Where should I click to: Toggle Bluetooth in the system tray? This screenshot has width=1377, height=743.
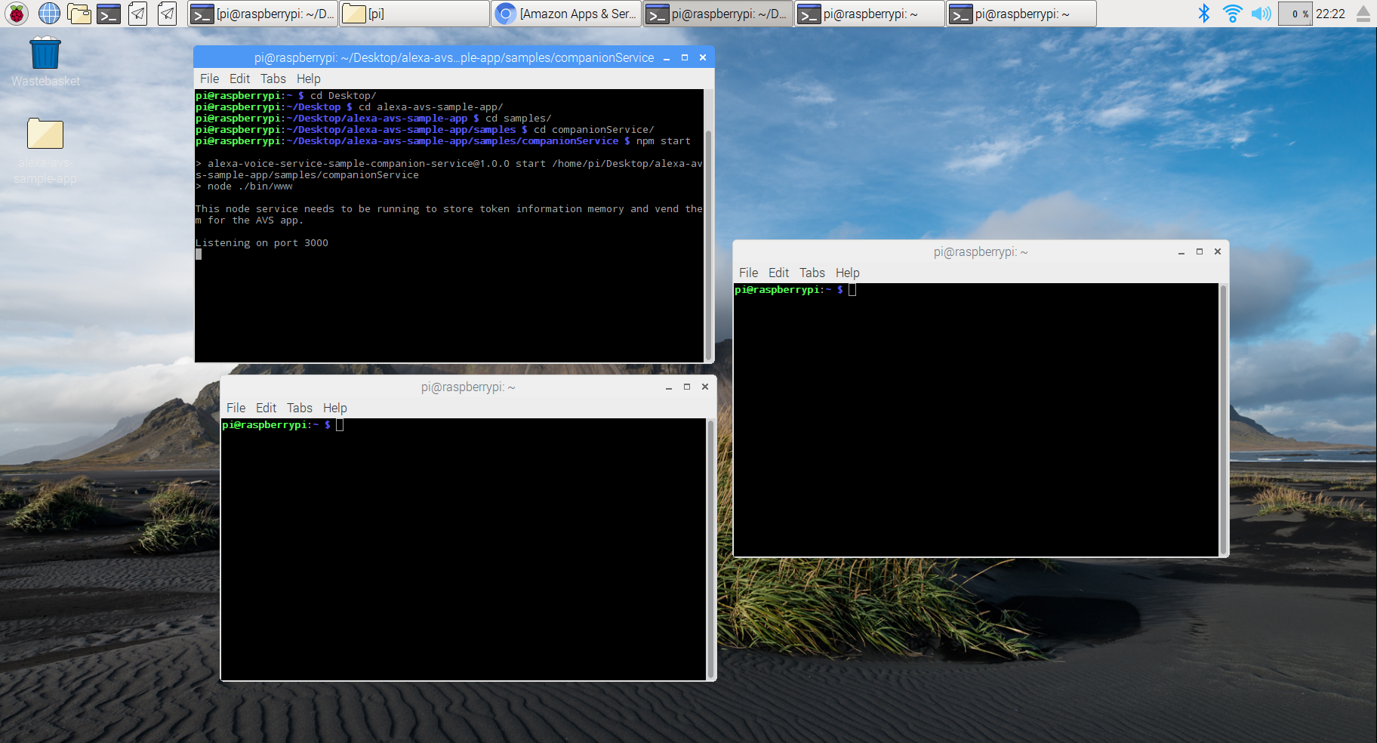coord(1205,13)
